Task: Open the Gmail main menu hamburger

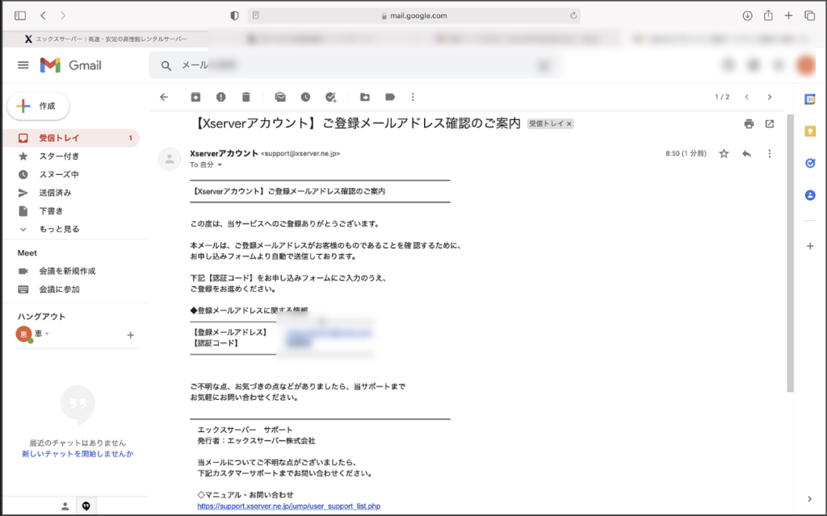Action: tap(23, 65)
